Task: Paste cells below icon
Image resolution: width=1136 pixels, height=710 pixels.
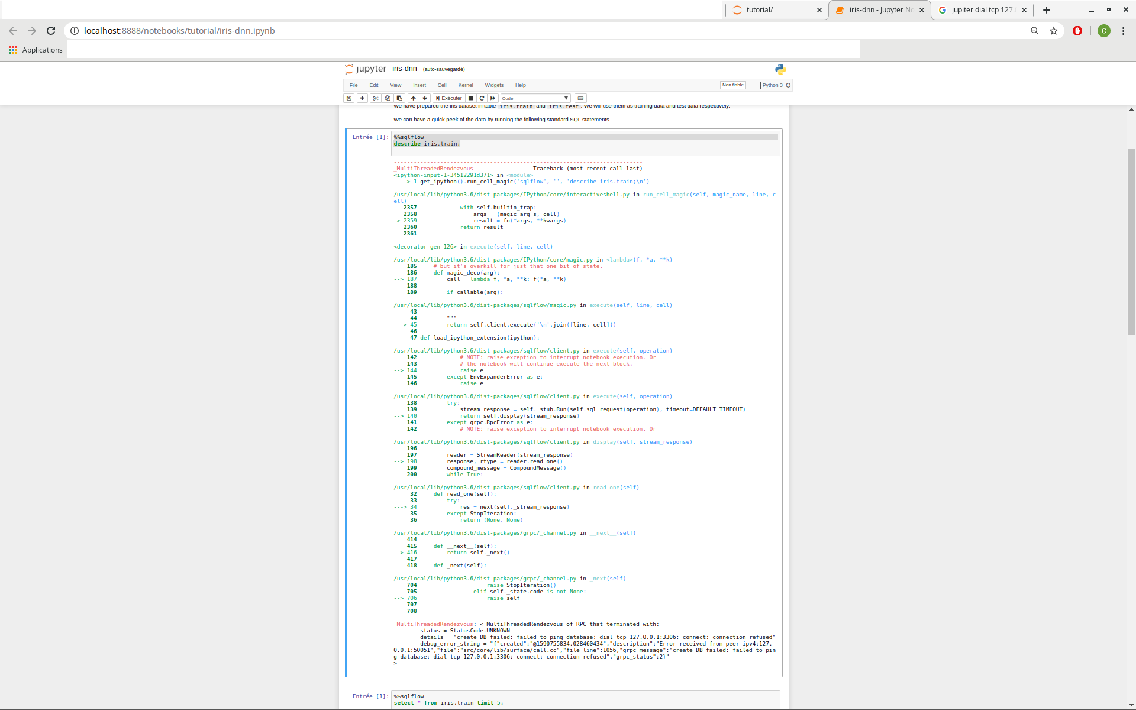Action: point(399,98)
